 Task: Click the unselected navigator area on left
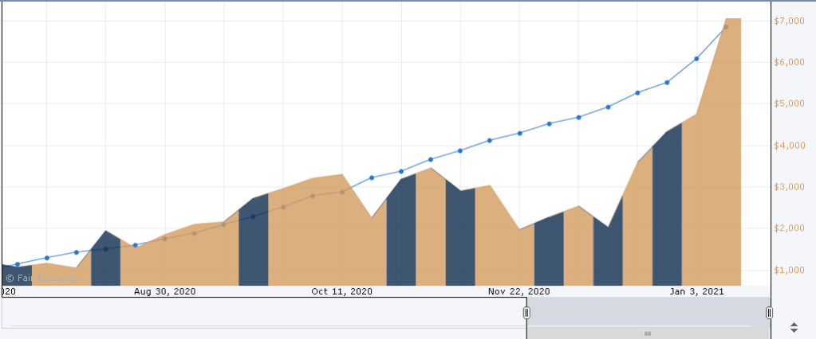click(263, 313)
